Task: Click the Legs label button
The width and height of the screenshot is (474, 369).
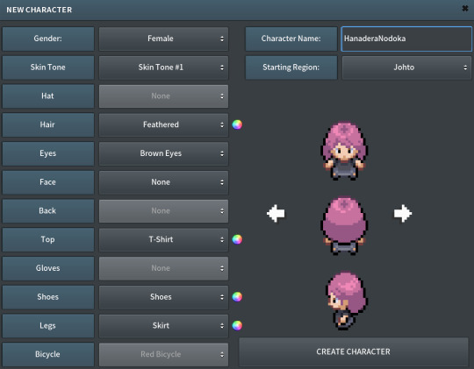Action: [x=48, y=325]
